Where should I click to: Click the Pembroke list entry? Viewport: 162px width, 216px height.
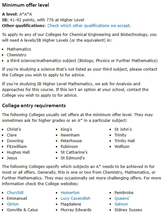point(124,192)
